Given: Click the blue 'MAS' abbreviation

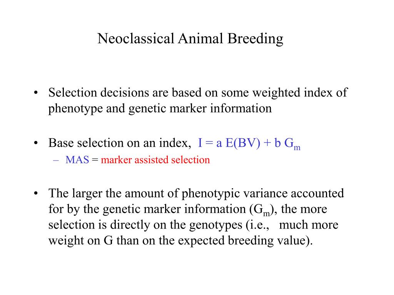Looking at the screenshot, I should [77, 160].
